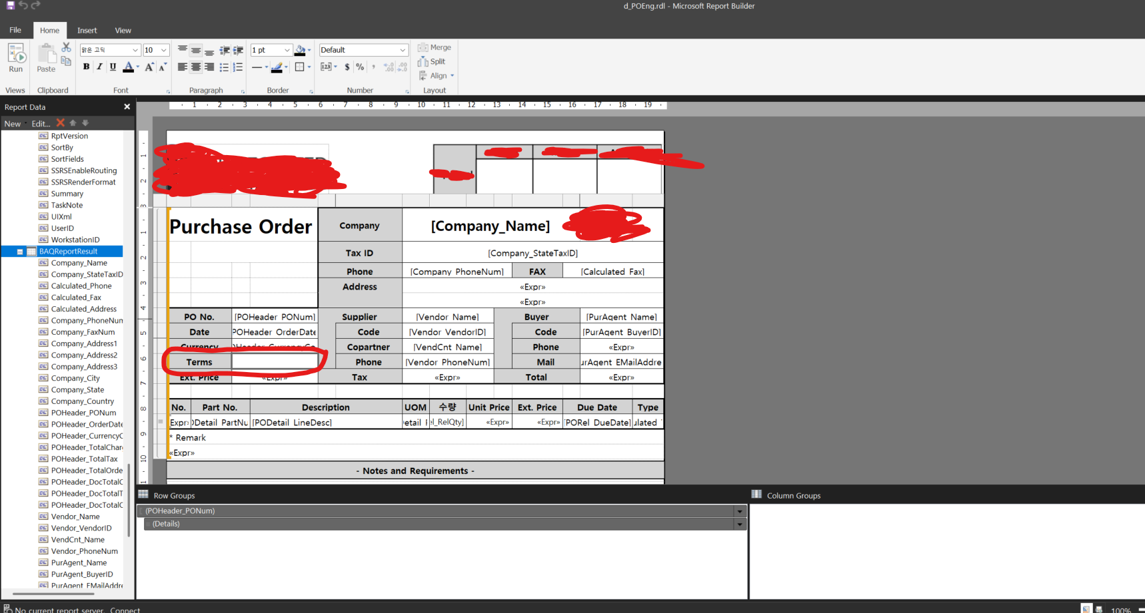Open the View ribbon tab
The width and height of the screenshot is (1145, 613).
coord(123,31)
